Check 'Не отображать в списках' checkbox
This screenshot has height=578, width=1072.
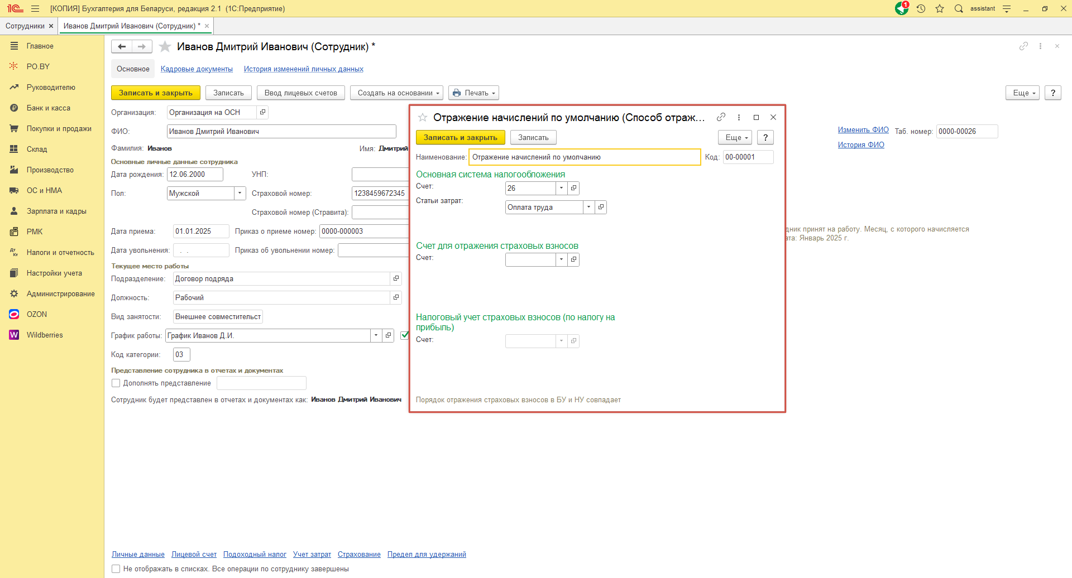coord(116,569)
